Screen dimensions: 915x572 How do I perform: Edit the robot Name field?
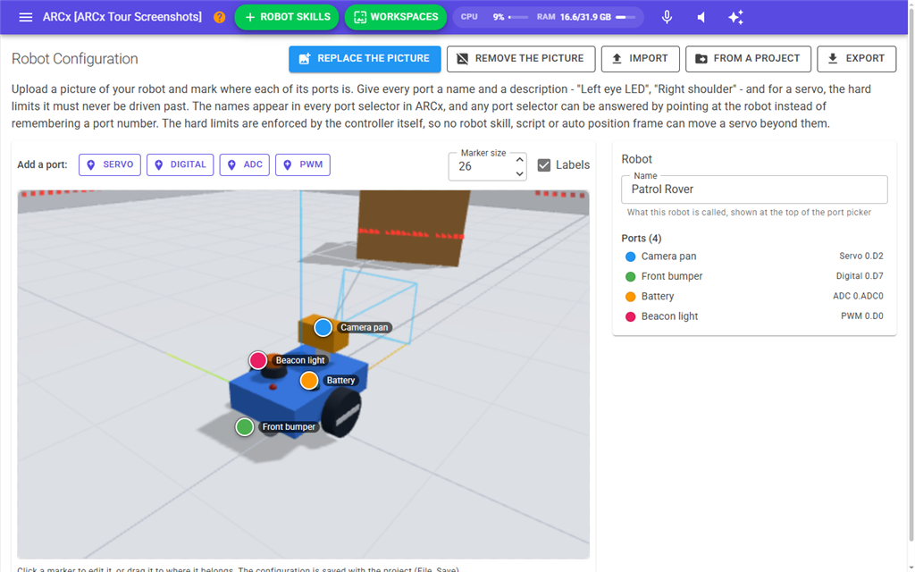click(754, 189)
